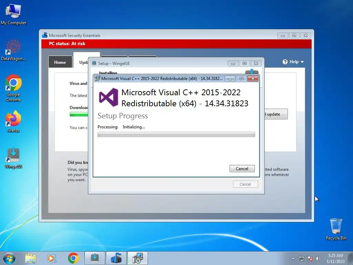
Task: Click the Visual C++ installer title bar icon
Action: [x=97, y=78]
